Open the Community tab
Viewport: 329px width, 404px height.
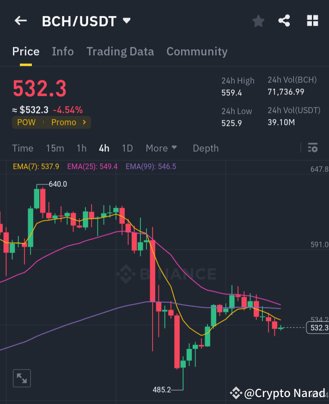pyautogui.click(x=197, y=51)
